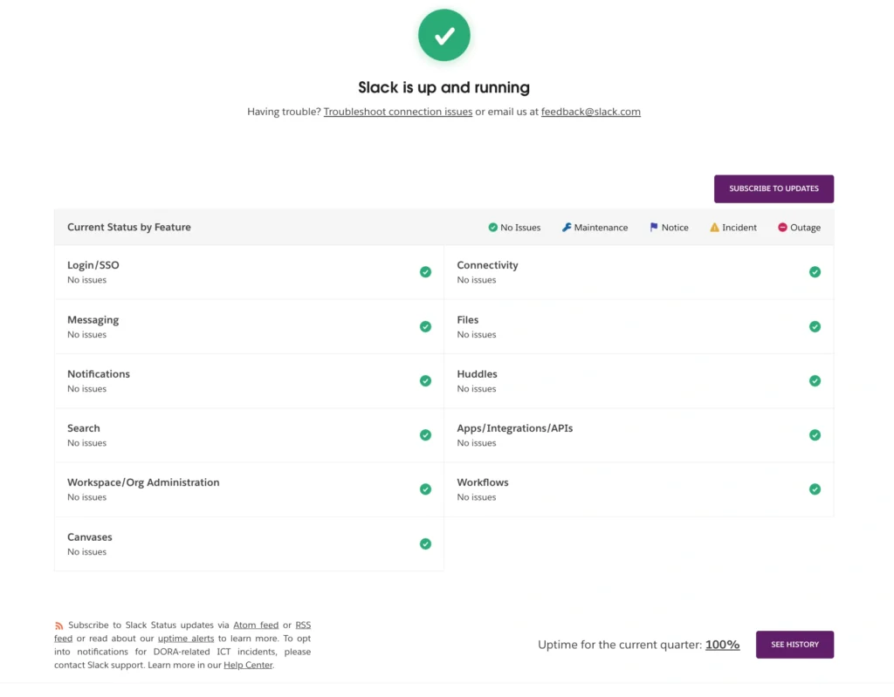
Task: Click the 100% uptime indicator
Action: [x=722, y=645]
